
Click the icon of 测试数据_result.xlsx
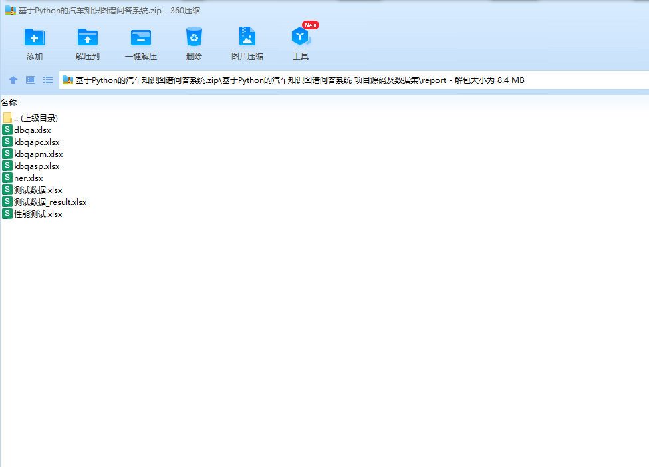[7, 202]
